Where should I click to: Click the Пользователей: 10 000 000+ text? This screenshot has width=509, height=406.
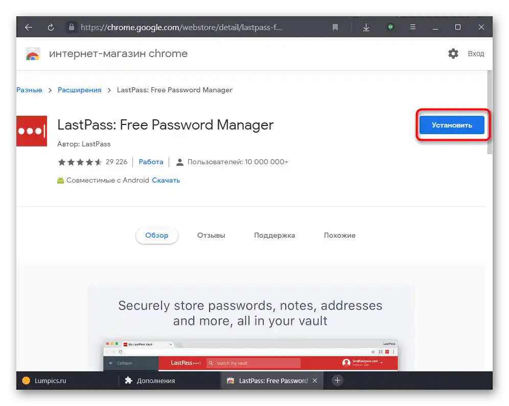tap(238, 162)
